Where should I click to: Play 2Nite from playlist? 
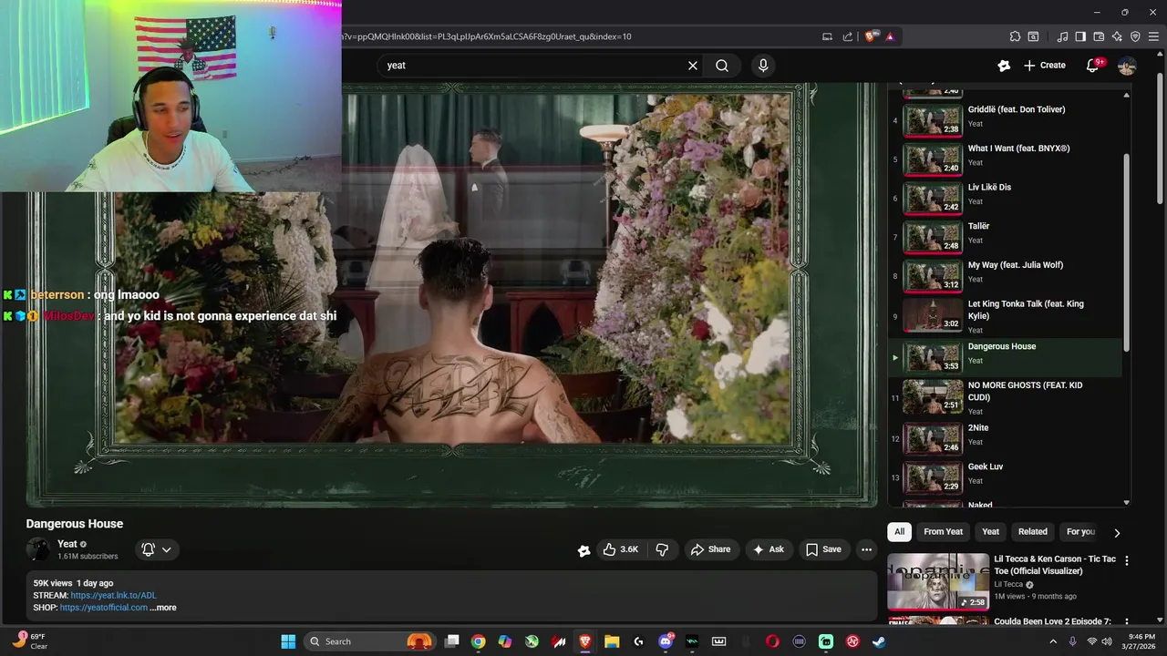click(1007, 437)
